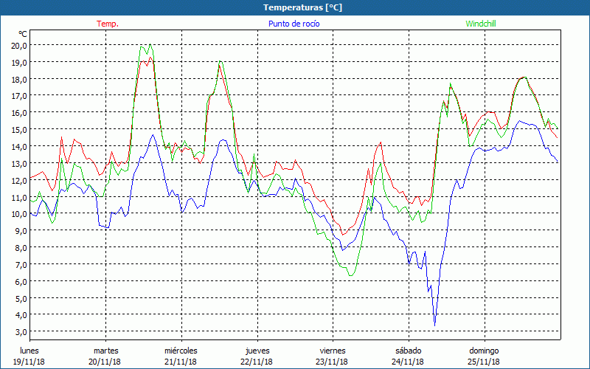The image size is (590, 369).
Task: Select the blue Punto de rocío legend label
Action: [294, 24]
